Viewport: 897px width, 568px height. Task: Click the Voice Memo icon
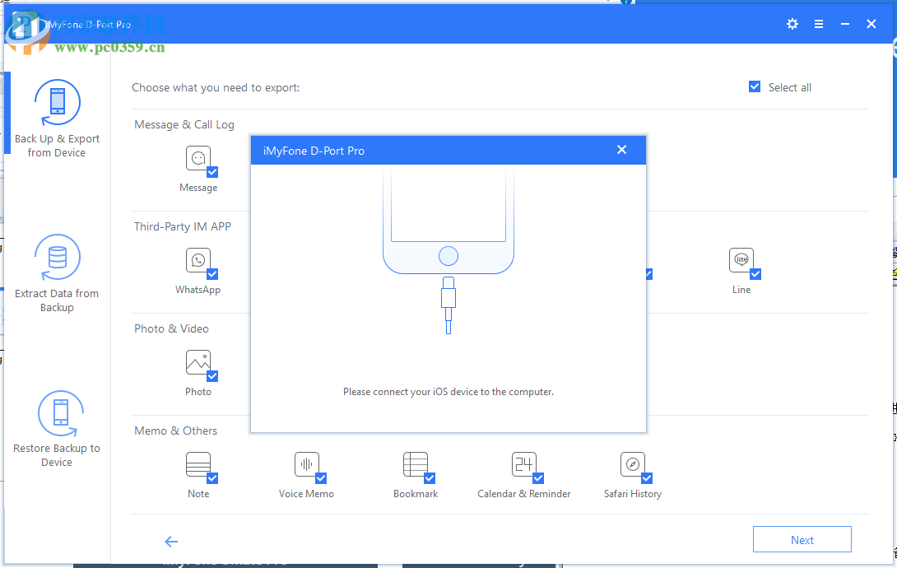point(307,464)
